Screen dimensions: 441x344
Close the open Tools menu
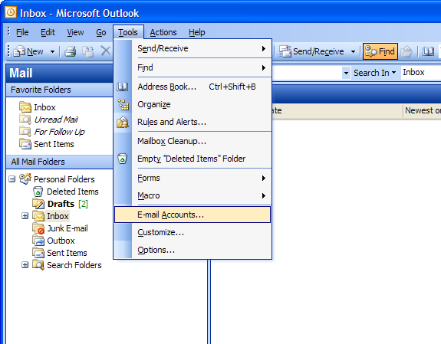(x=128, y=32)
